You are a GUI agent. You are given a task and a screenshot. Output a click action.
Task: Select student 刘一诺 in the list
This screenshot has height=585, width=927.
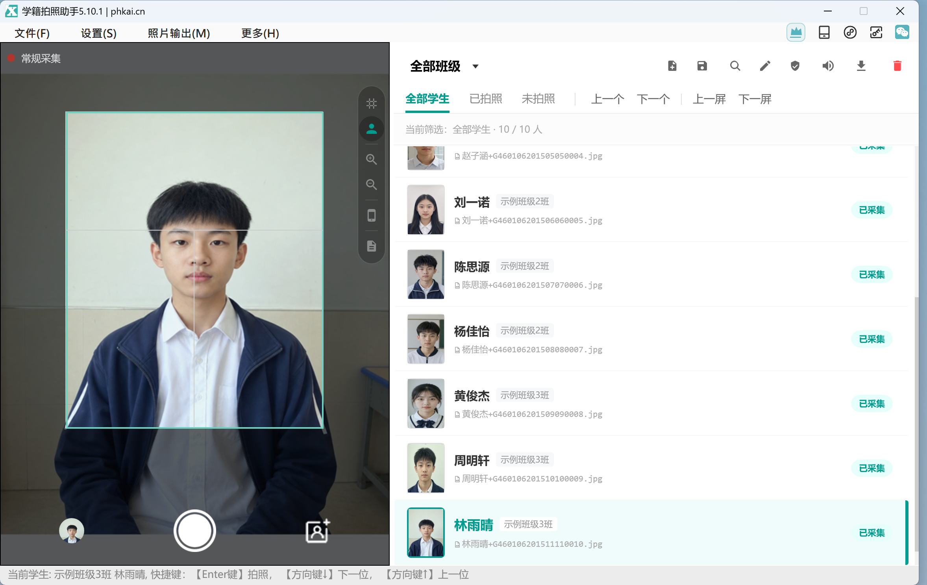pyautogui.click(x=651, y=210)
